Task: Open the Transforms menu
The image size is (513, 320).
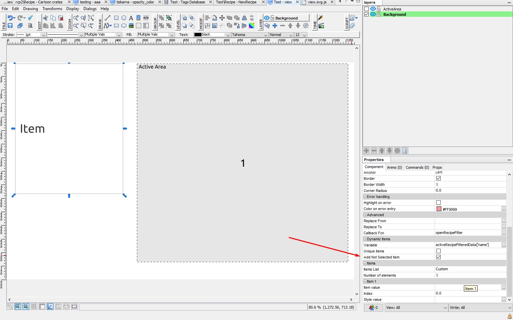Action: pos(52,9)
